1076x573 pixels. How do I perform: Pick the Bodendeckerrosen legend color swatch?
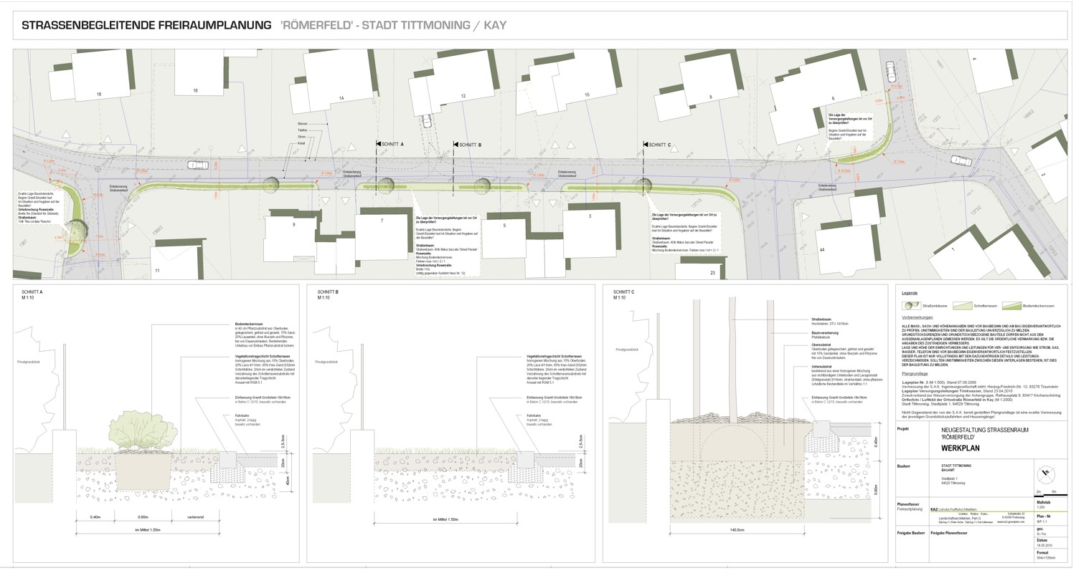pos(1011,305)
